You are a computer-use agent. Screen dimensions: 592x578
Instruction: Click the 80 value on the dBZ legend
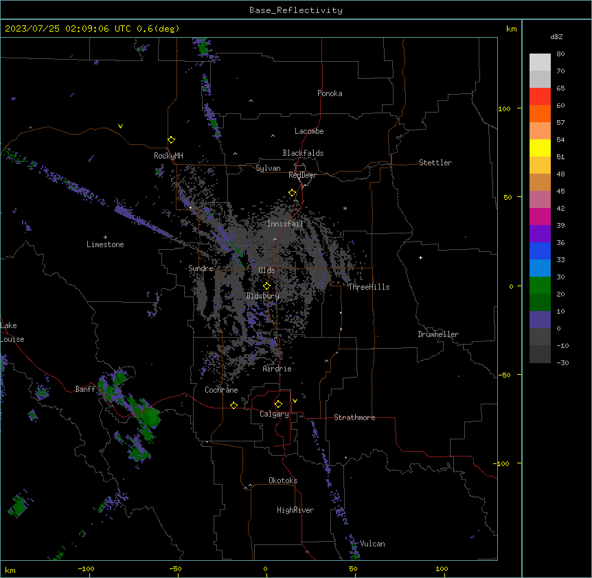(x=560, y=54)
